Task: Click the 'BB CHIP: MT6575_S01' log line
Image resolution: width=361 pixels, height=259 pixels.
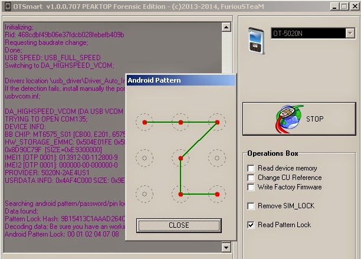Action: click(65, 135)
